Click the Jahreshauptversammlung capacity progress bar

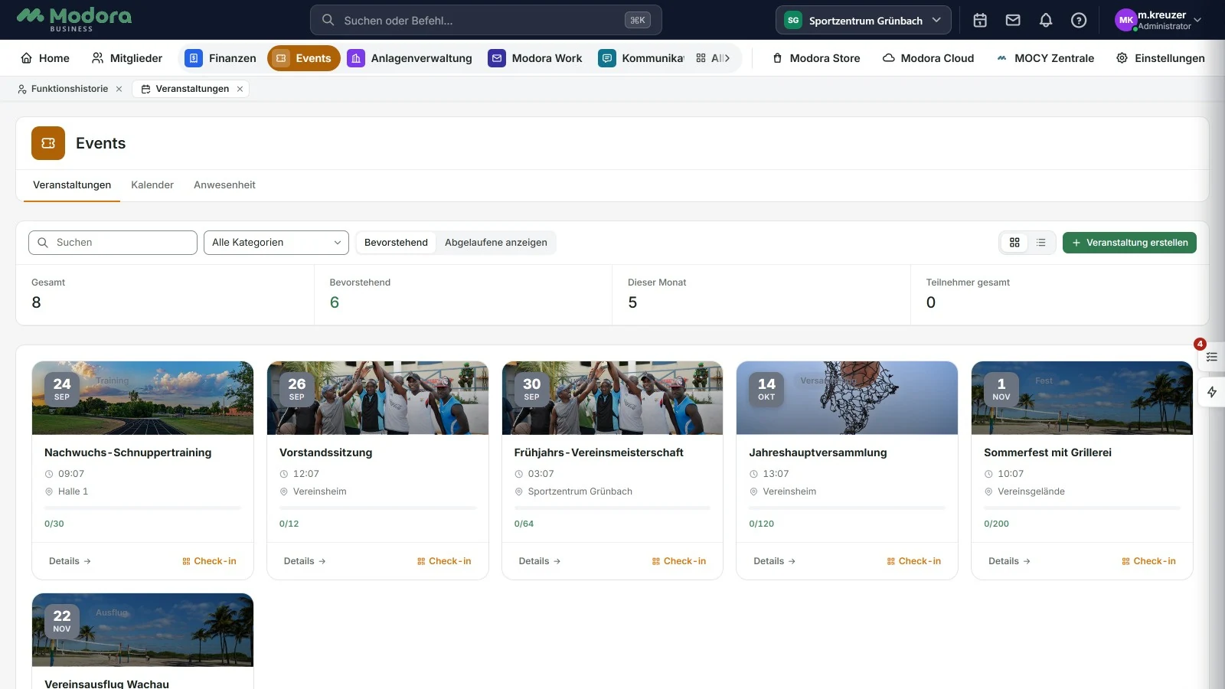coord(847,508)
